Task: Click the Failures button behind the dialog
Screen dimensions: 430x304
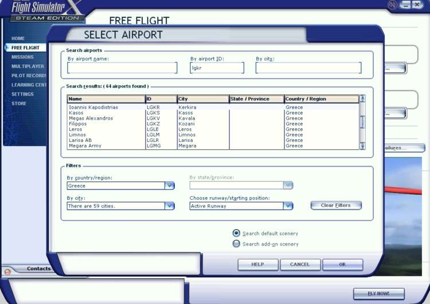Action: click(x=404, y=148)
